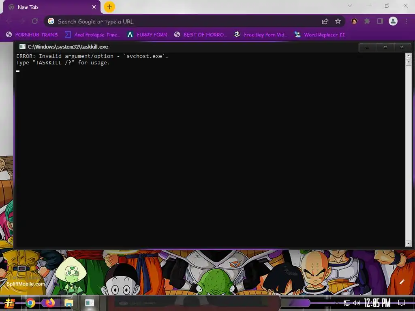Screen dimensions: 415x311
Task: Open the Free Gay Porn Vid... bookmark
Action: coord(261,35)
